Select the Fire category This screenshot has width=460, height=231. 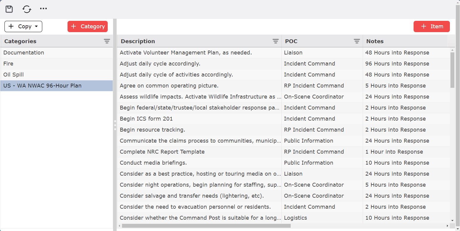pyautogui.click(x=8, y=63)
